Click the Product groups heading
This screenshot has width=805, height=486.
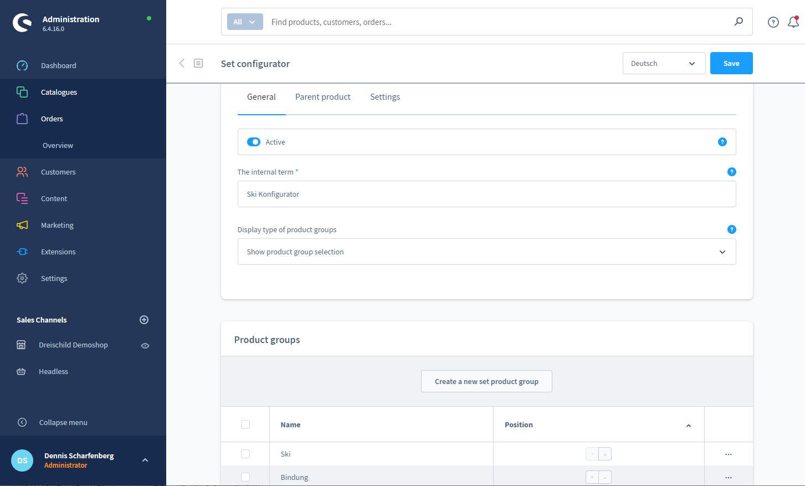point(267,340)
